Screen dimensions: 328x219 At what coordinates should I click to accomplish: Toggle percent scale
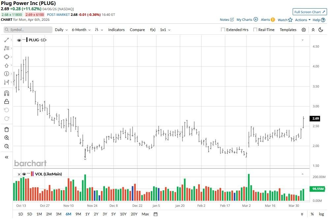[312, 214]
